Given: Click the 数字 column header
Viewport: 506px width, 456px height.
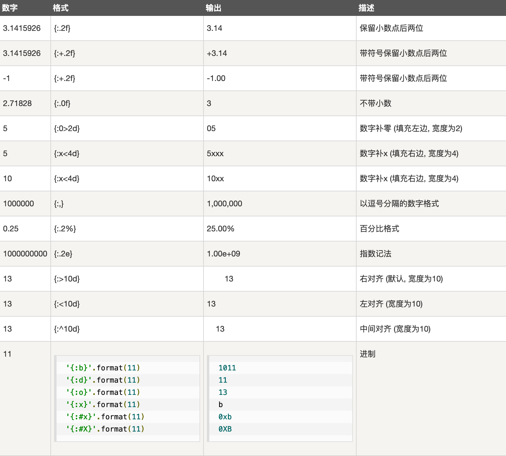Looking at the screenshot, I should click(10, 8).
